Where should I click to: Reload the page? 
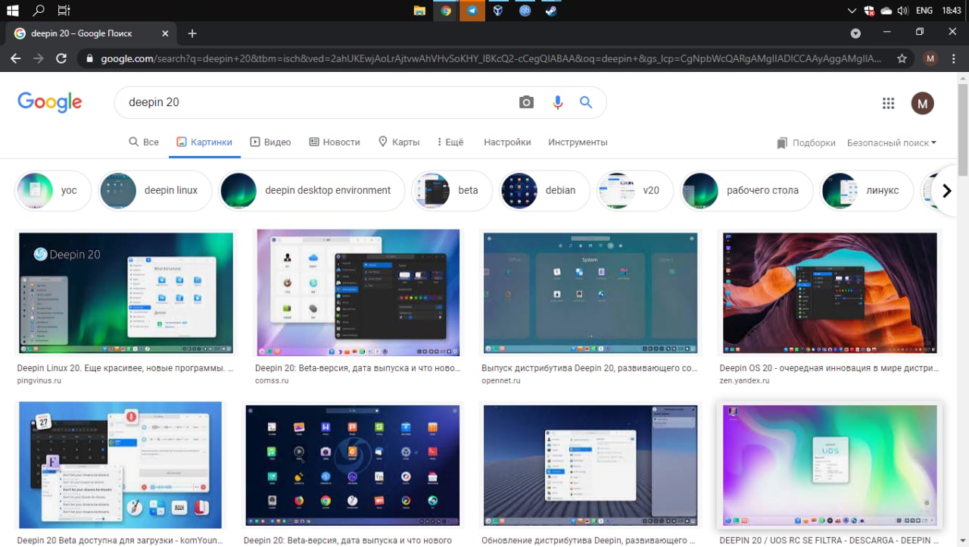(x=62, y=58)
